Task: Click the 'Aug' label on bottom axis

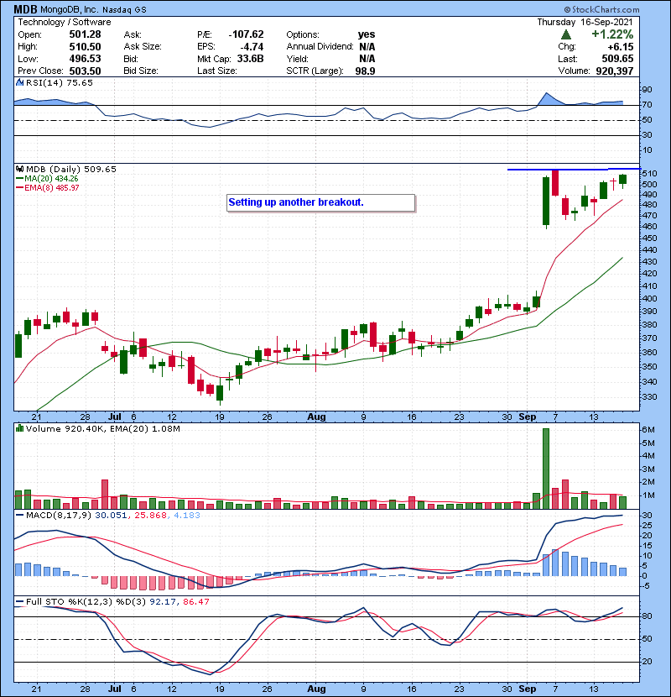Action: pyautogui.click(x=316, y=689)
